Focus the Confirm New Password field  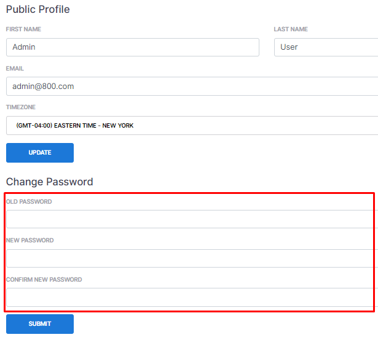pyautogui.click(x=192, y=297)
